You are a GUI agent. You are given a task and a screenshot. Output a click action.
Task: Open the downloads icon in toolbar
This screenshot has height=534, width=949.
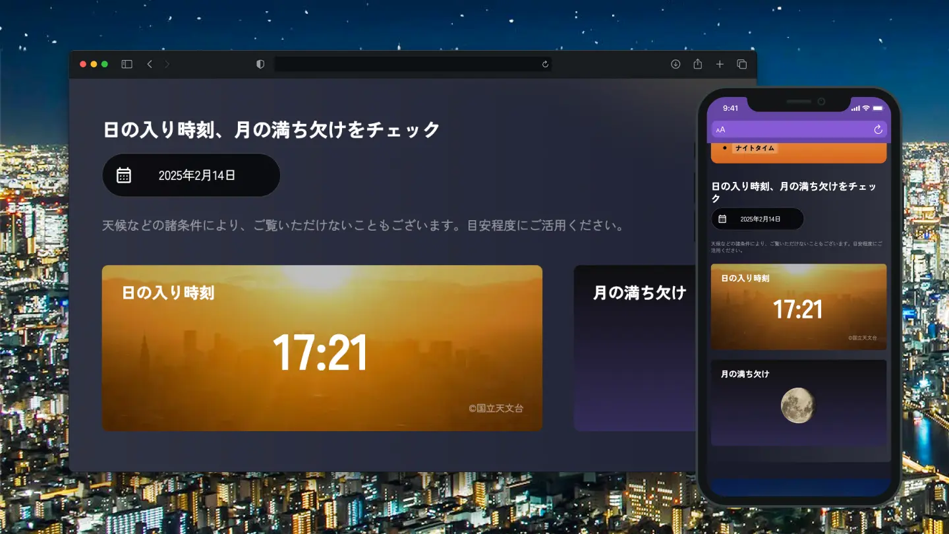click(676, 64)
